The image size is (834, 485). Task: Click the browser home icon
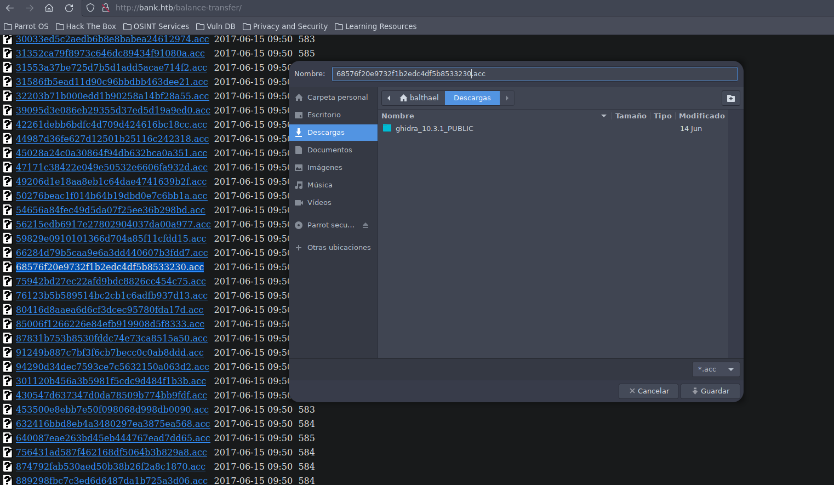pos(49,8)
